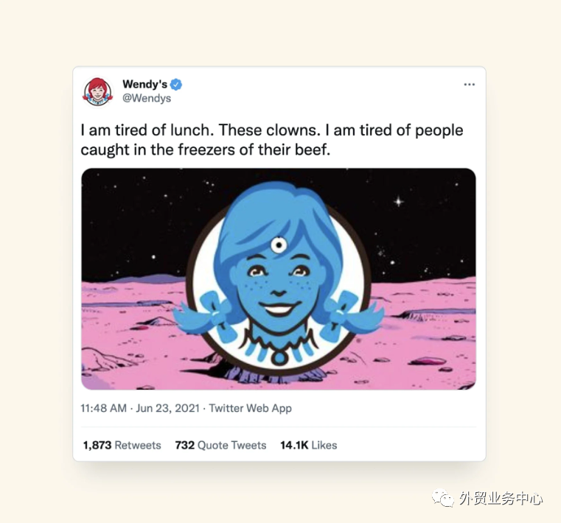Click the blue verified checkmark badge
The image size is (561, 523).
[x=176, y=85]
